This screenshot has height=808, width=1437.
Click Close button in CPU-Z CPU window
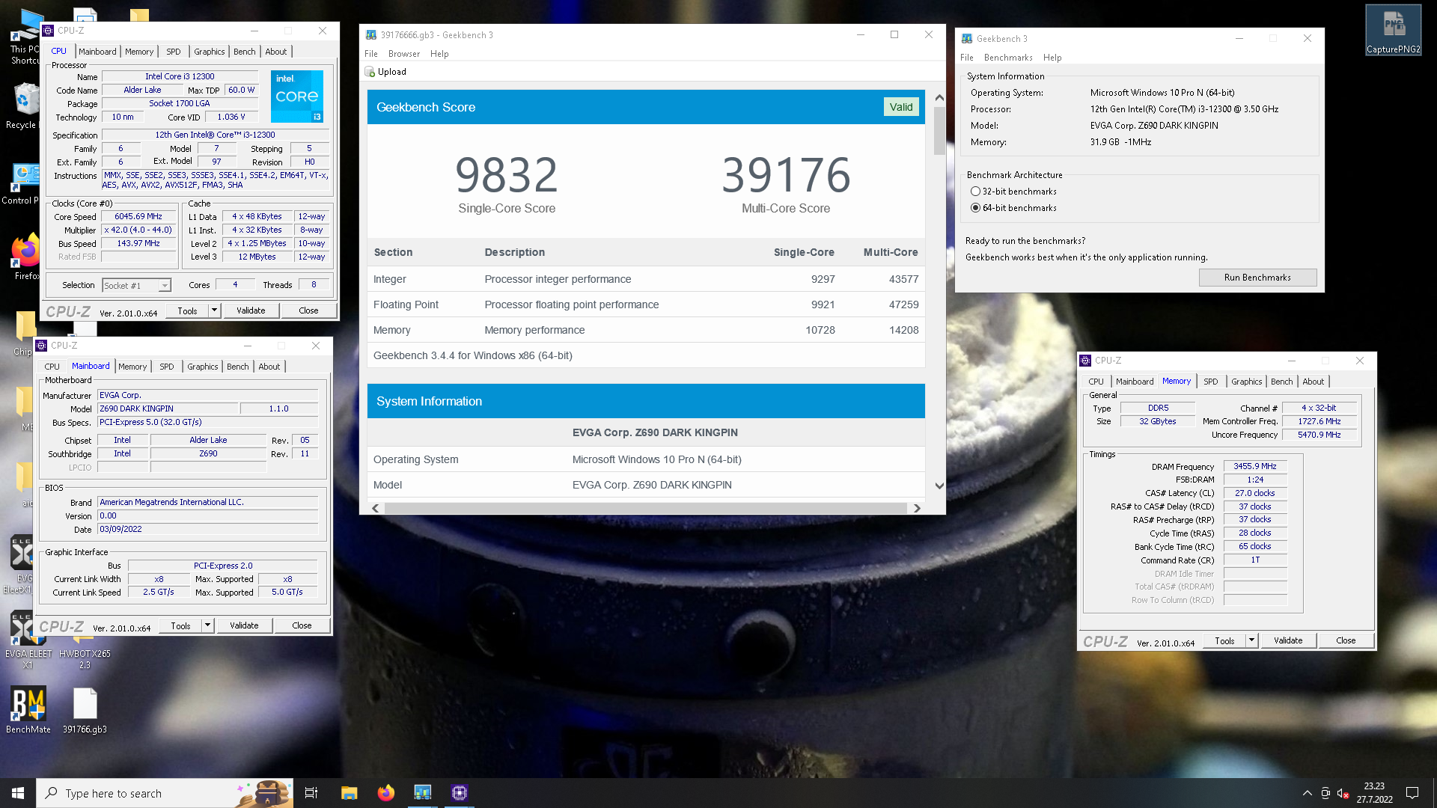point(308,310)
